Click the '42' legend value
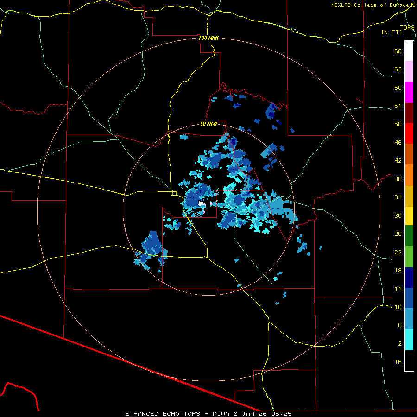 coord(398,160)
